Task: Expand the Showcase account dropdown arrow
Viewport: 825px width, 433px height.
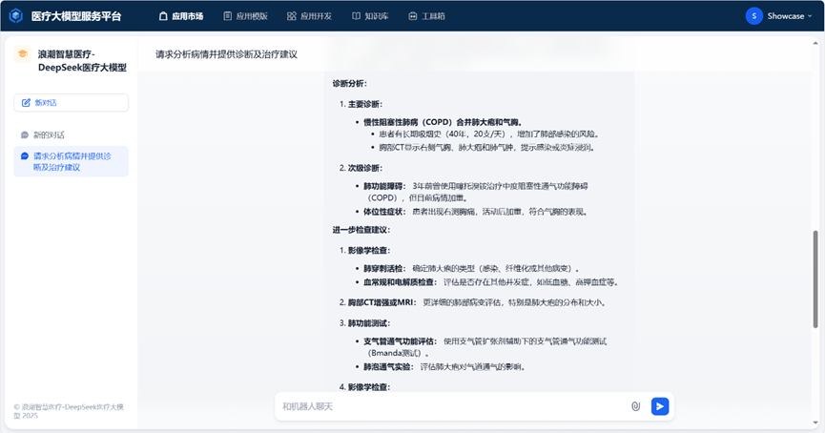Action: (x=810, y=16)
